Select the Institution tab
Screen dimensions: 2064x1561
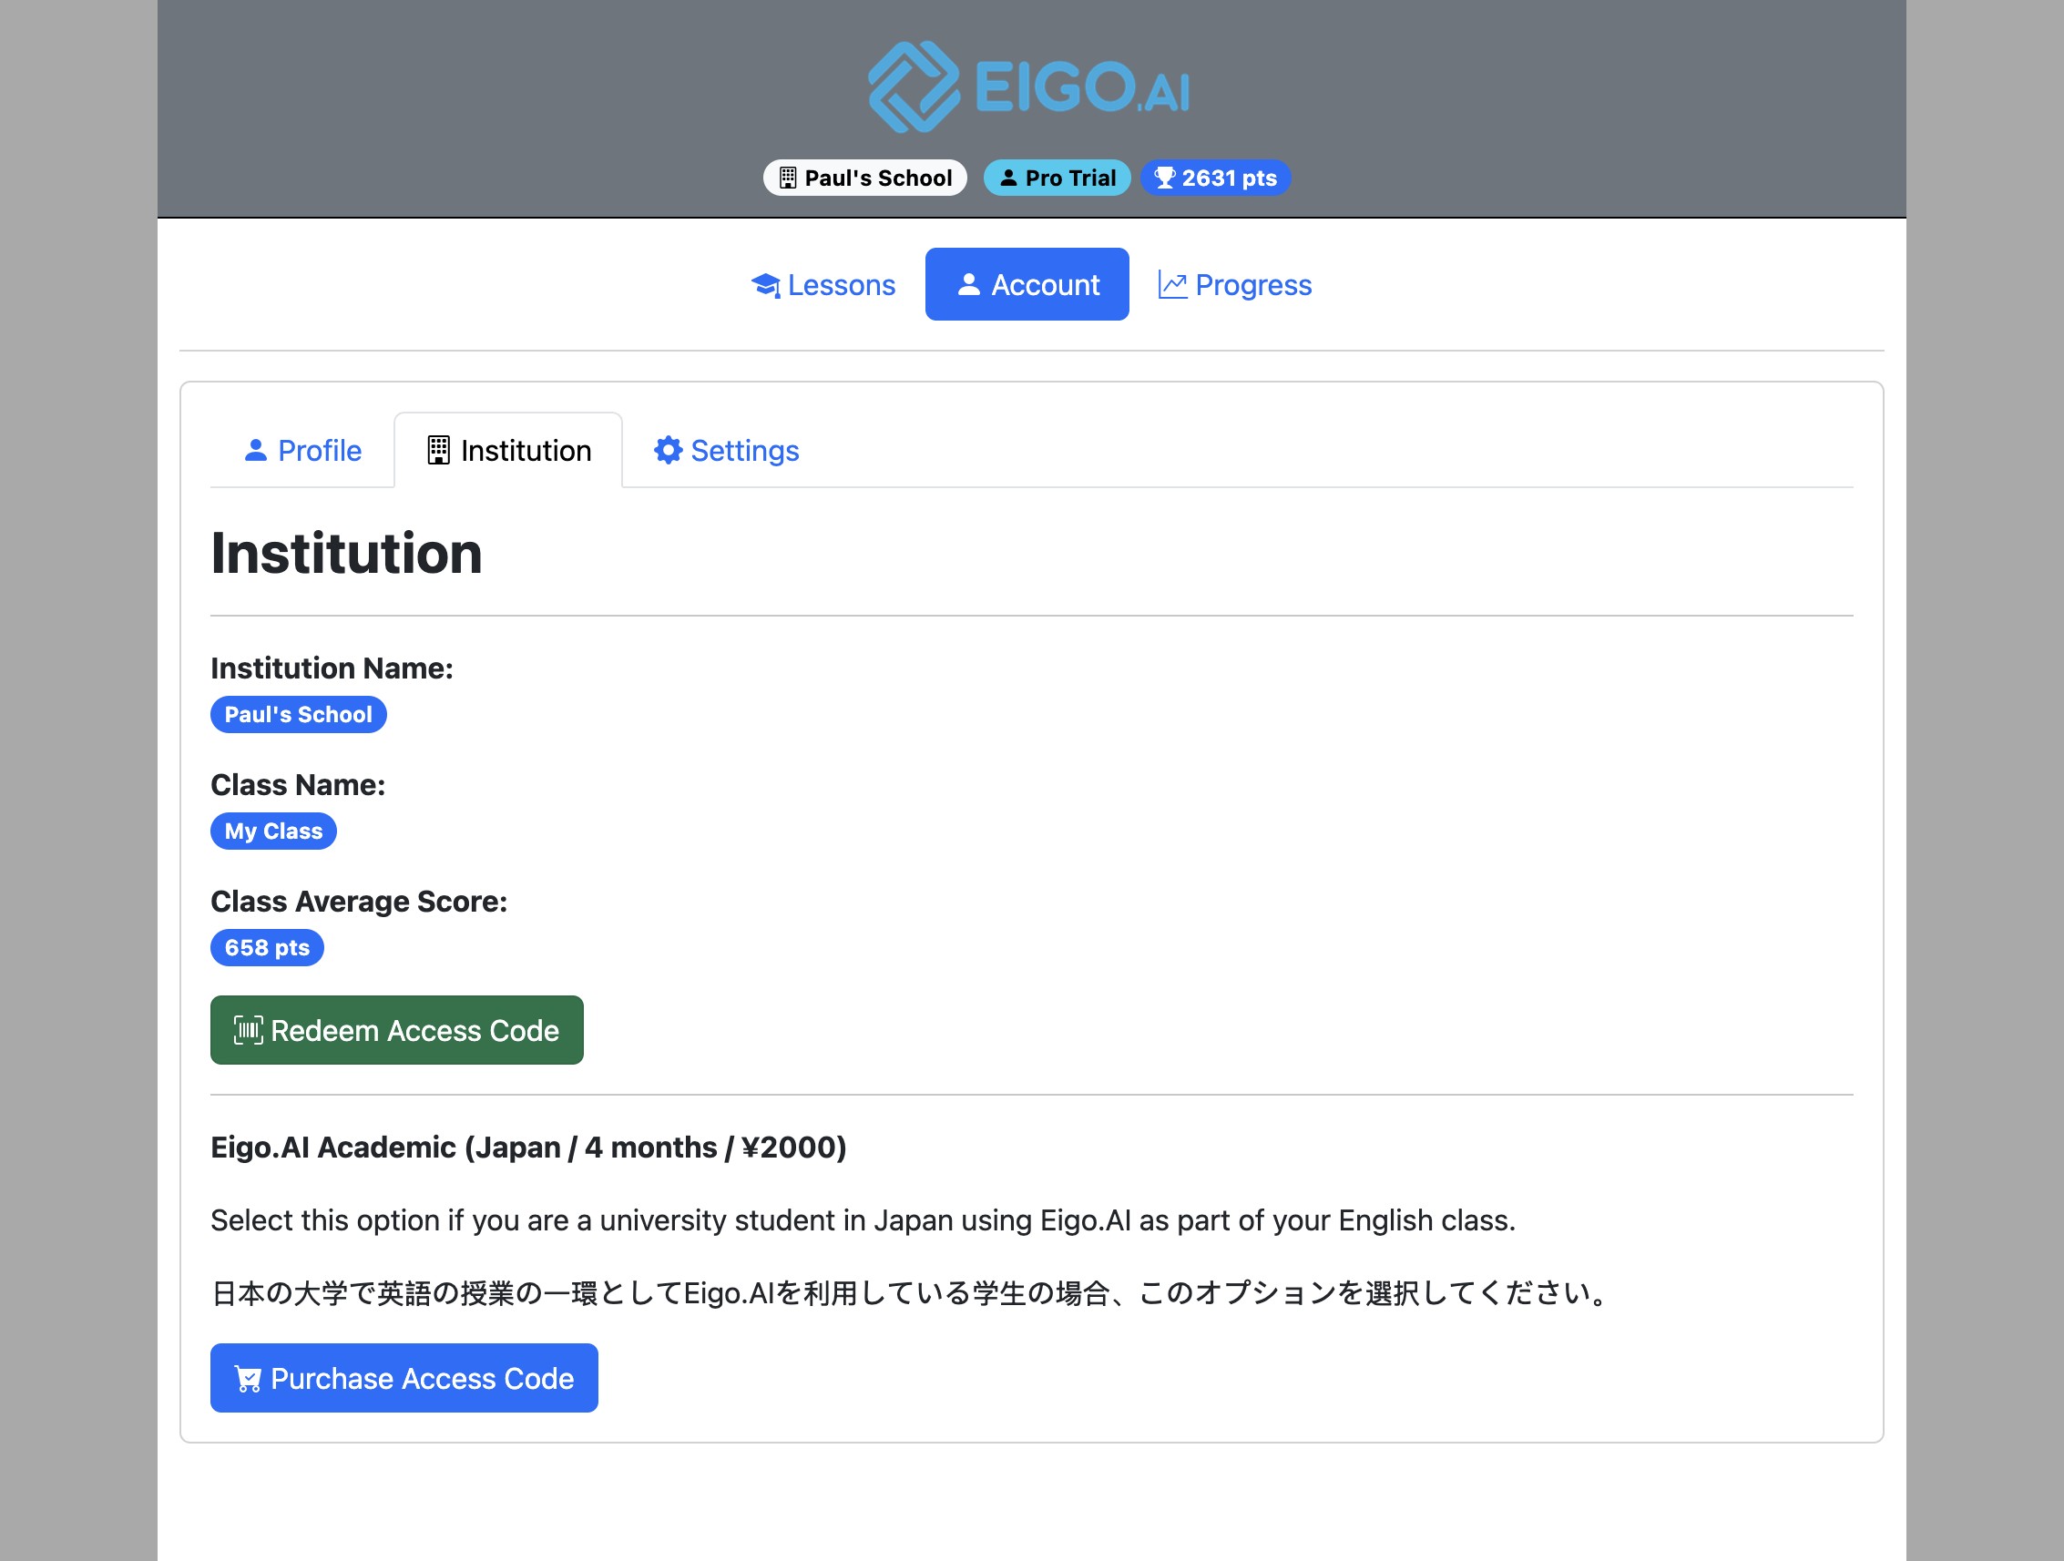click(x=508, y=451)
